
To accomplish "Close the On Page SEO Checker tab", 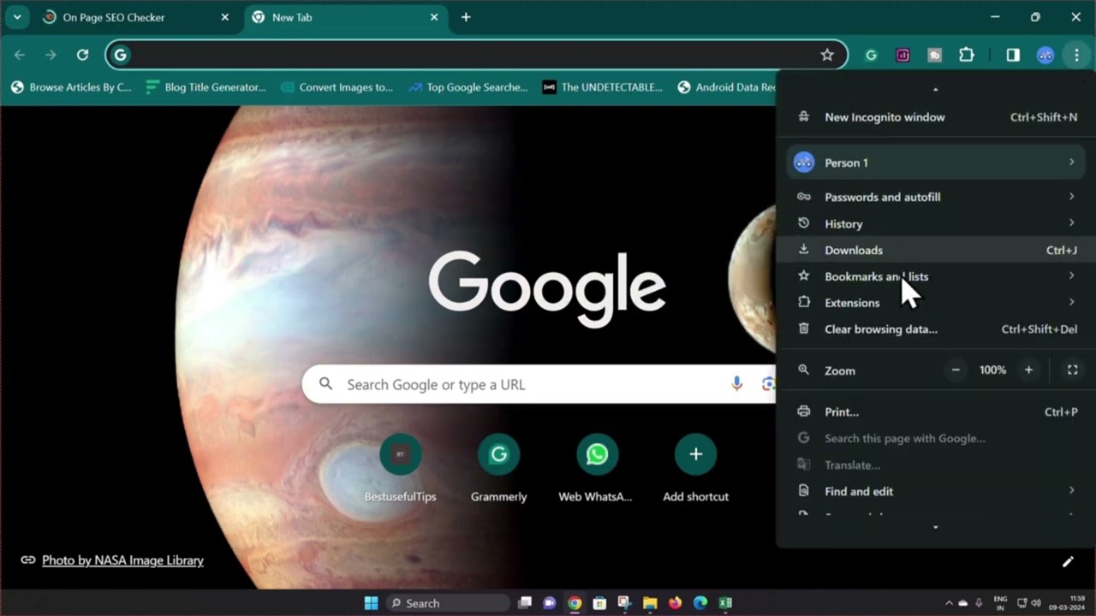I will coord(225,17).
